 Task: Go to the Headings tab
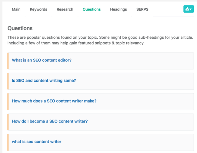(x=119, y=9)
